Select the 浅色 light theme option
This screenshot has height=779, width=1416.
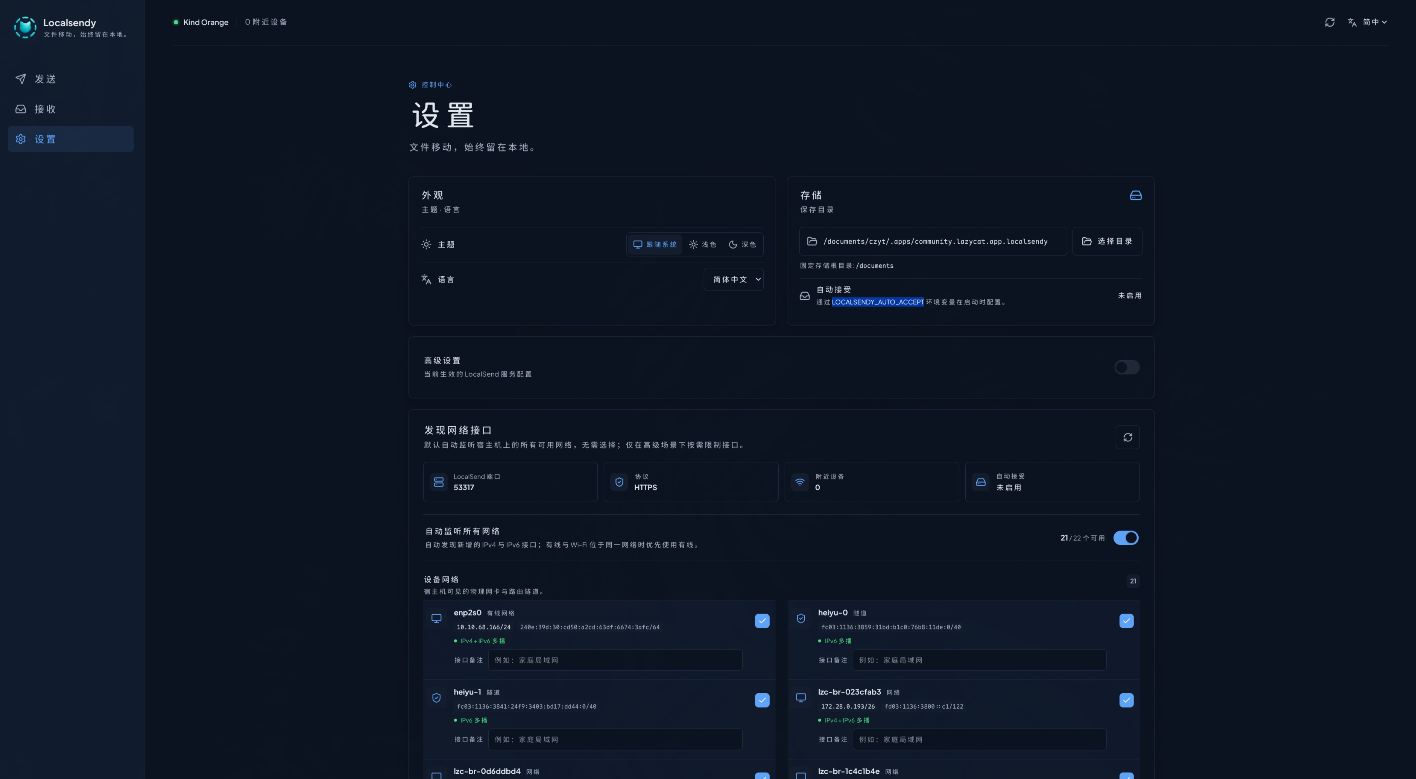point(702,244)
